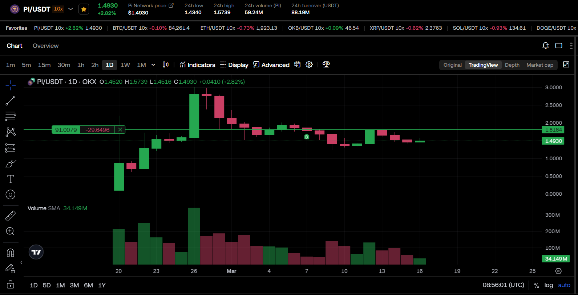Select the crosshair cursor tool
The image size is (578, 295).
click(11, 85)
